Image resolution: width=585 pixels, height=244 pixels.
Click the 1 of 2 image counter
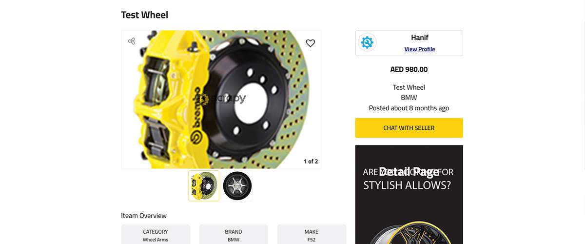pos(311,162)
